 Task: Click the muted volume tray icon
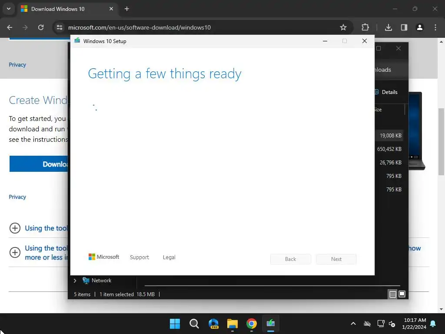pos(392,324)
